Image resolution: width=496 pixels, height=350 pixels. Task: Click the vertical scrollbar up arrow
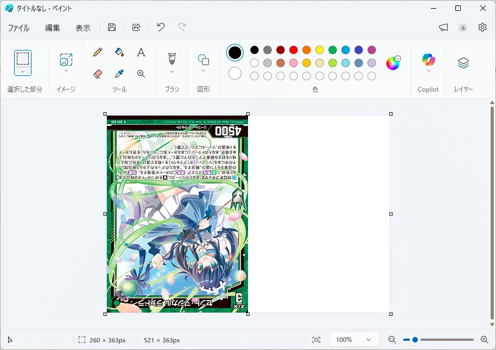click(492, 103)
